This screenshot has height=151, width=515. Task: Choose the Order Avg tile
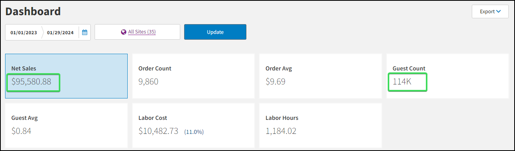pos(320,76)
